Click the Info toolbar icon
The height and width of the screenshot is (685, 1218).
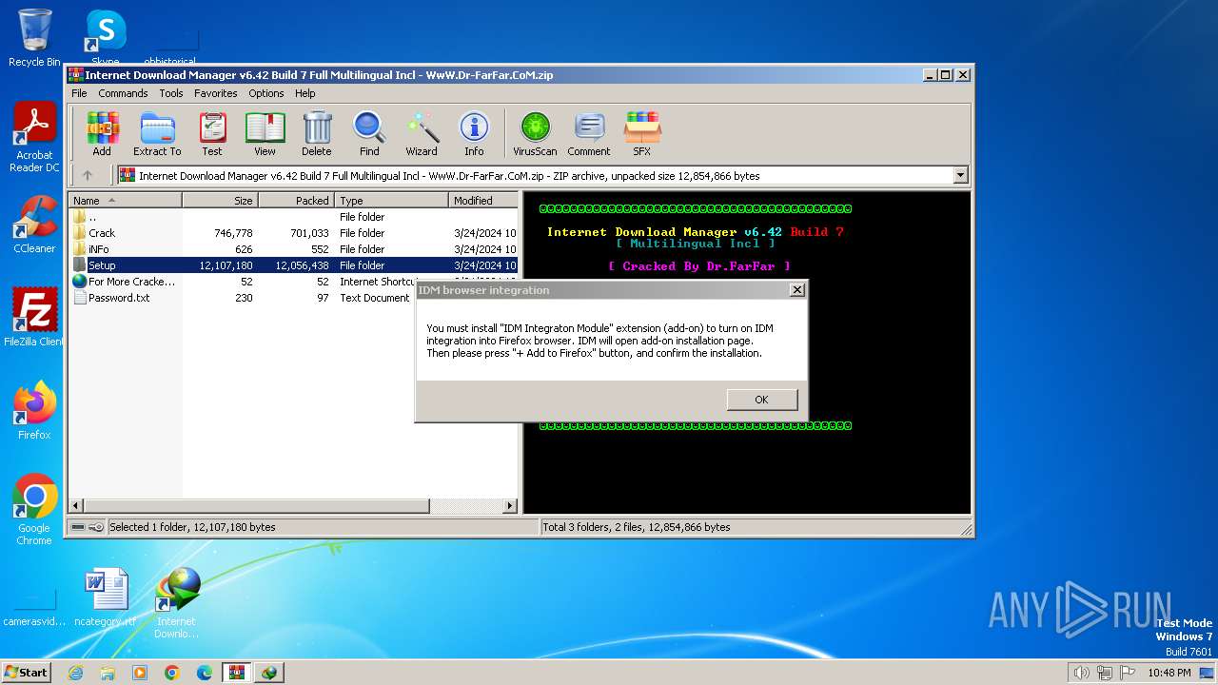(474, 134)
